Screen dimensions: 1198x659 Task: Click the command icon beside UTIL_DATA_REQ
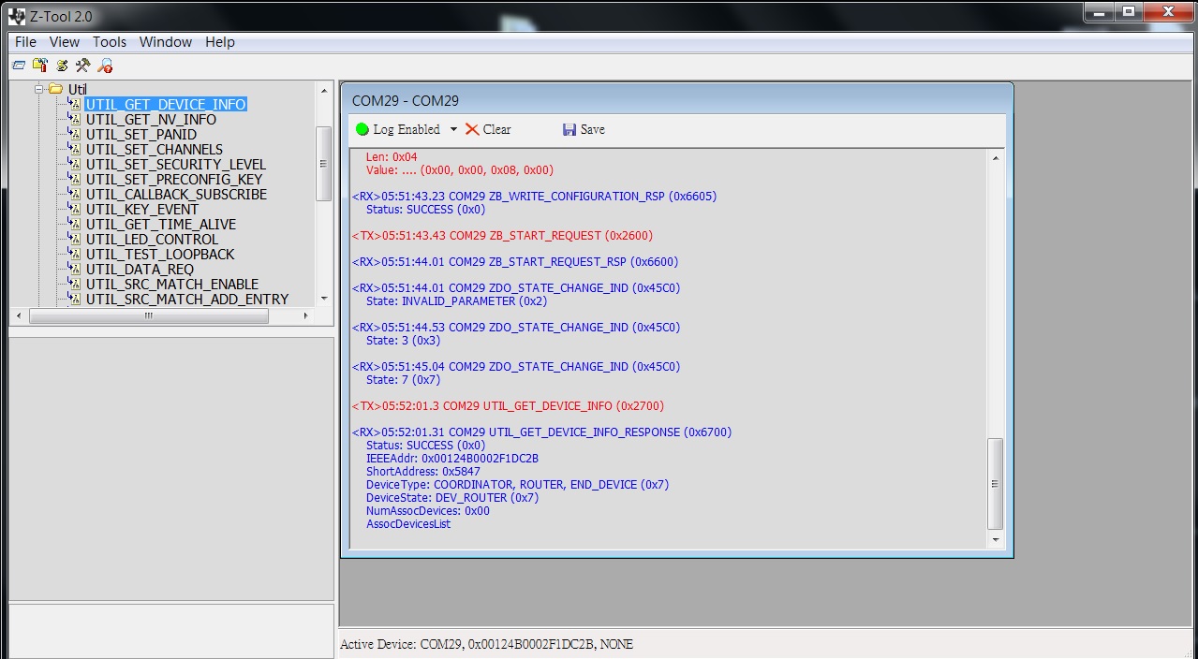point(75,269)
